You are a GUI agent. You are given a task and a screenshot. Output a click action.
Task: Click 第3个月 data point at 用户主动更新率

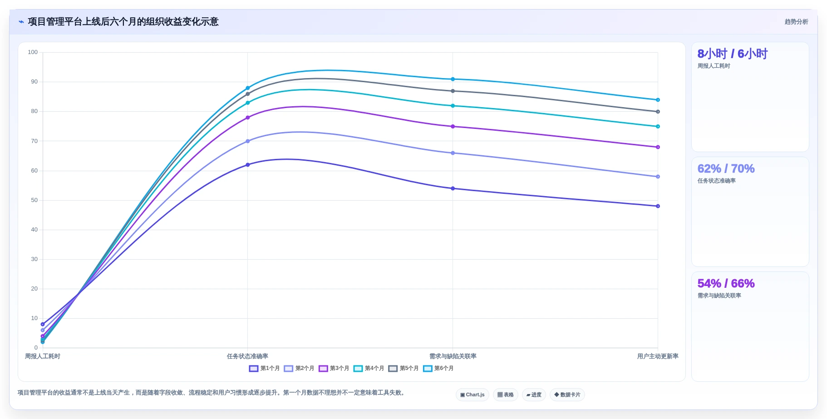click(x=658, y=147)
